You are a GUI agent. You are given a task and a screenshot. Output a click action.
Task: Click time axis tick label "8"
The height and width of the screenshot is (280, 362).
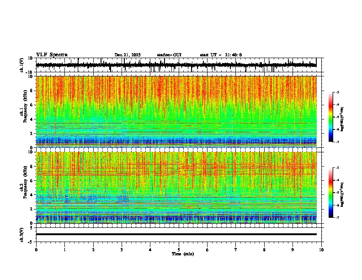point(264,250)
